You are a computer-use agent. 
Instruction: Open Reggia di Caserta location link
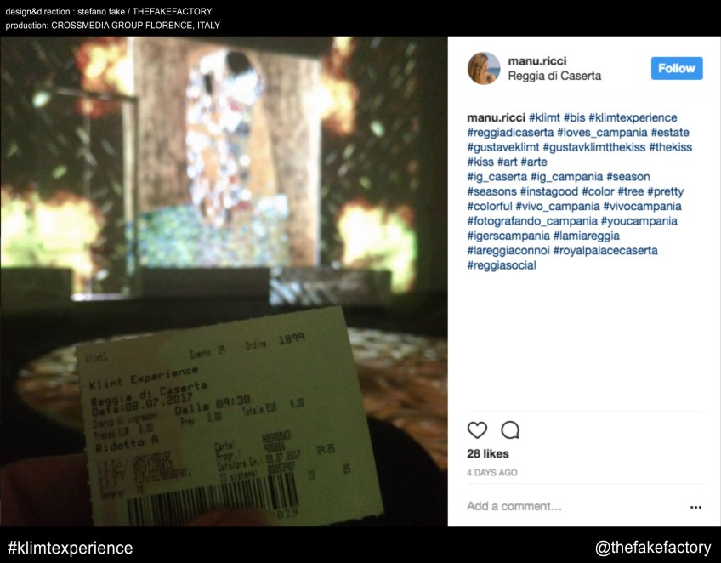coord(554,76)
